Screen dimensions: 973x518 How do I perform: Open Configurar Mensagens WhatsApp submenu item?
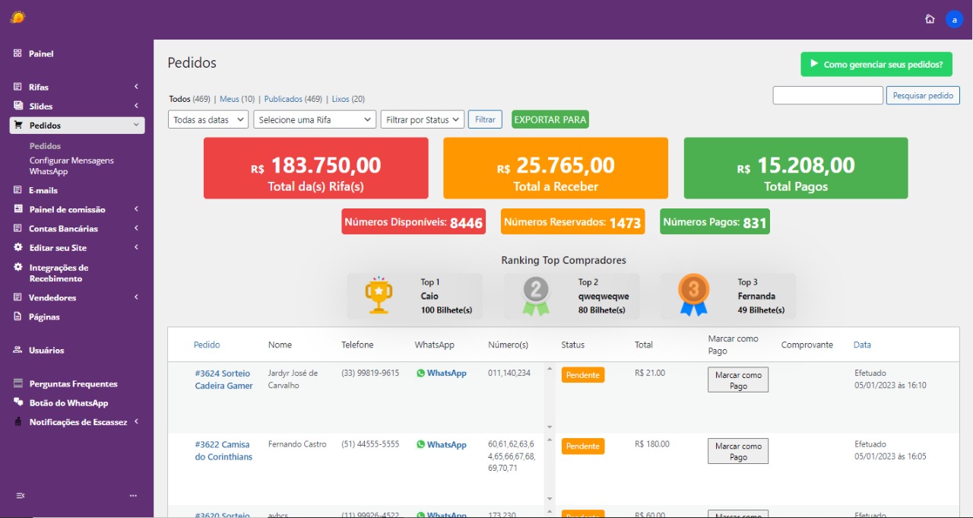[71, 166]
